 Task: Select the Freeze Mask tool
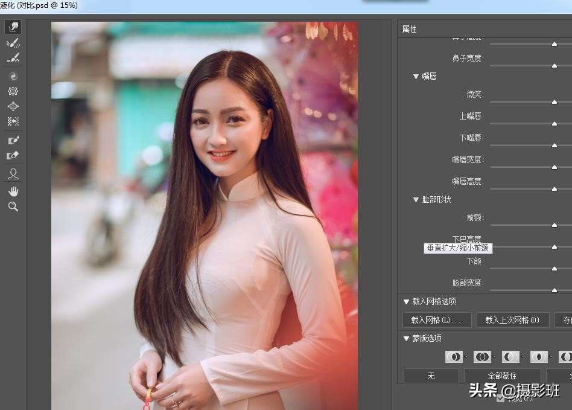click(13, 140)
